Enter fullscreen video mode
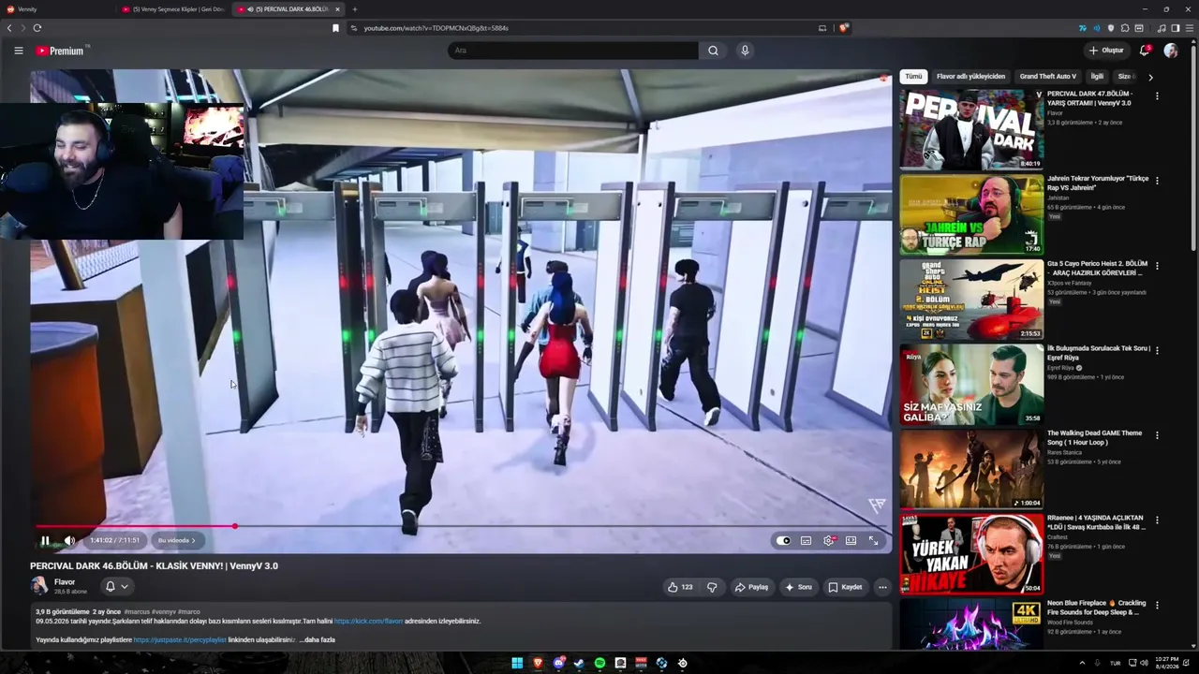Image resolution: width=1199 pixels, height=674 pixels. [873, 540]
